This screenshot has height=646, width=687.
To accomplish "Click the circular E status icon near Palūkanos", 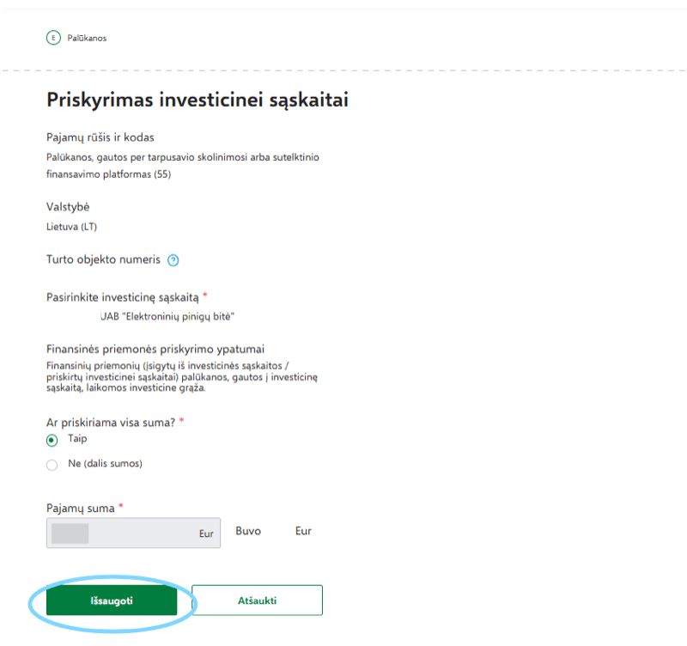I will 52,38.
